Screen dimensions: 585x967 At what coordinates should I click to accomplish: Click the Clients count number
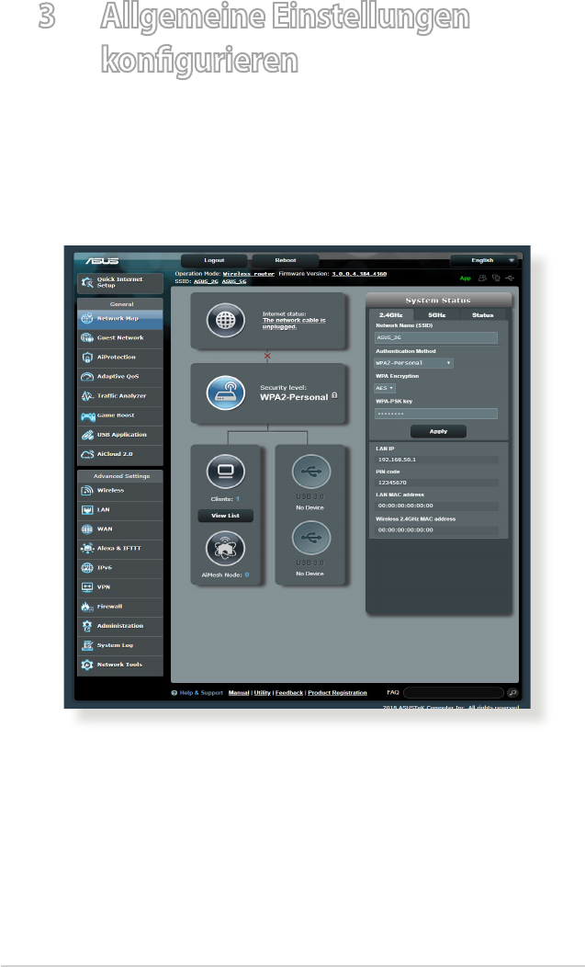(237, 499)
